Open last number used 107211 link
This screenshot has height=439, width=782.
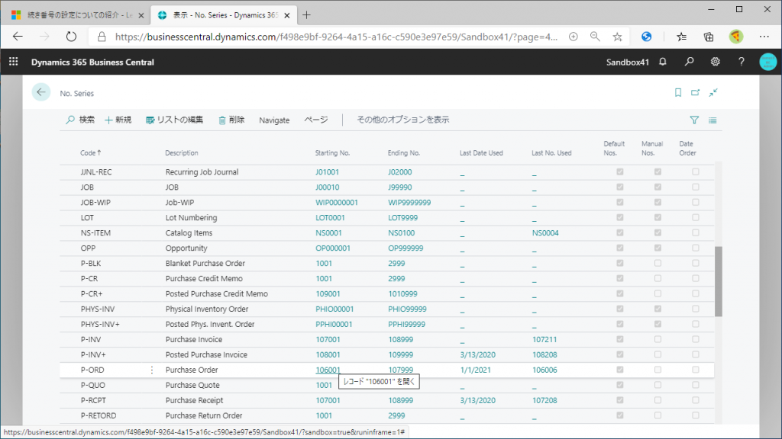click(x=544, y=339)
